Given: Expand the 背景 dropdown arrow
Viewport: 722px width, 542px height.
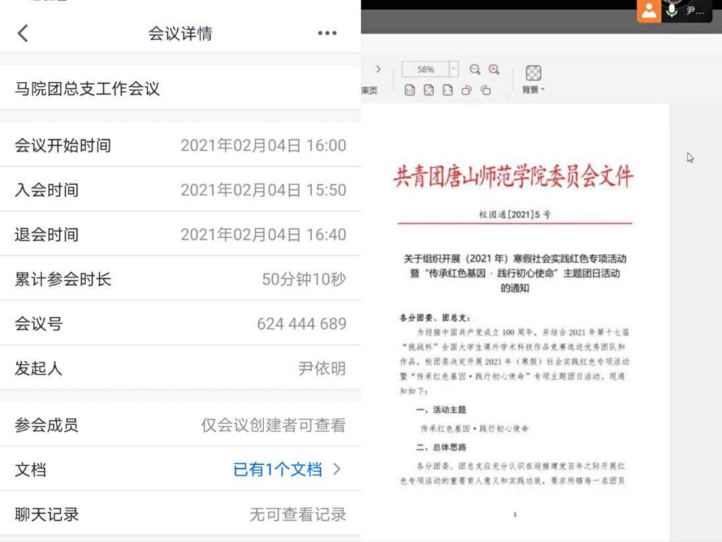Looking at the screenshot, I should [543, 90].
